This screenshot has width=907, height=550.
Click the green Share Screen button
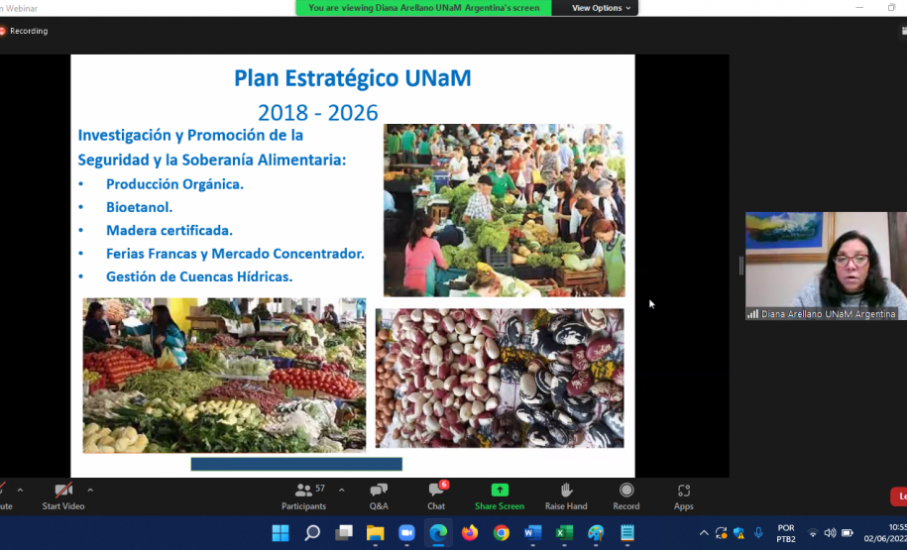point(499,495)
